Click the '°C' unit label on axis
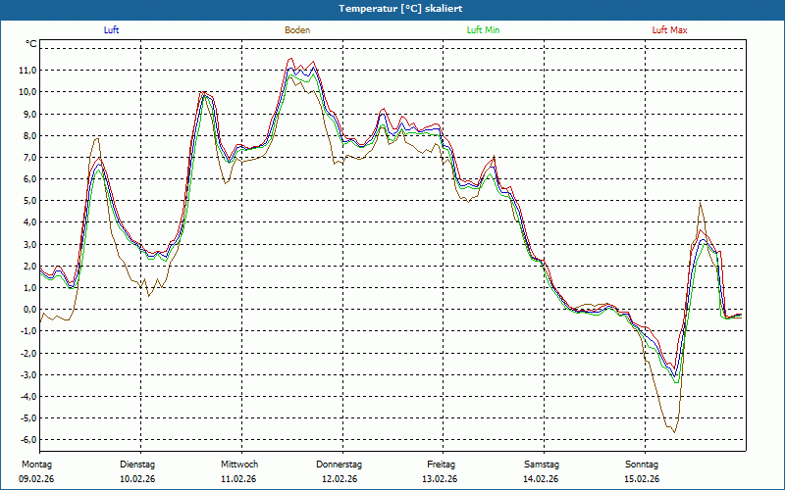The image size is (785, 490). [31, 44]
